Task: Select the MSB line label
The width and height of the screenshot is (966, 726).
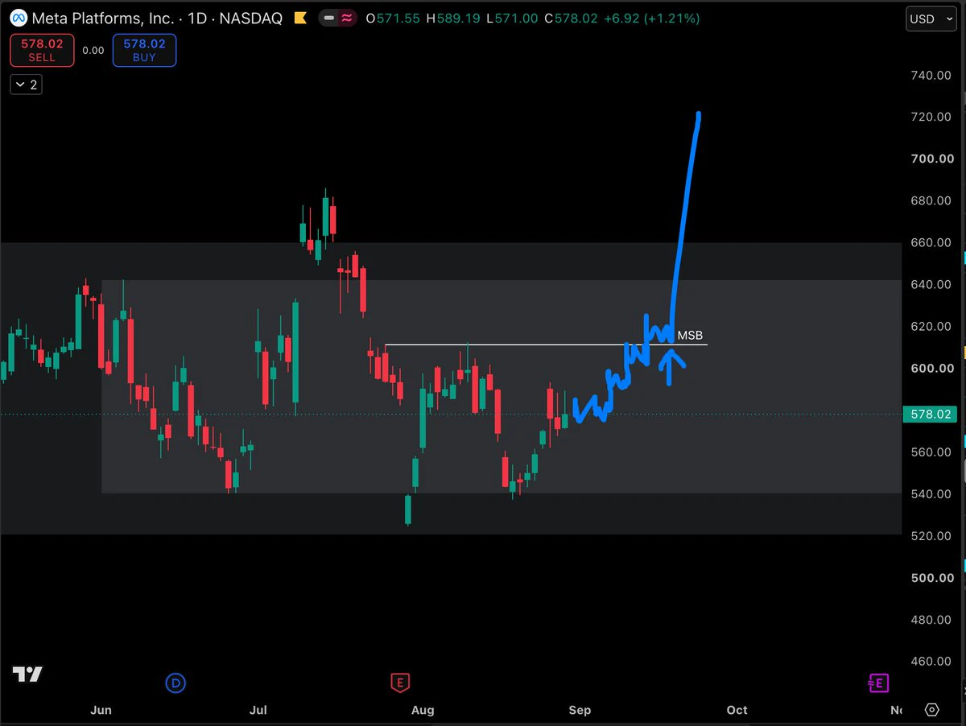Action: click(x=690, y=336)
